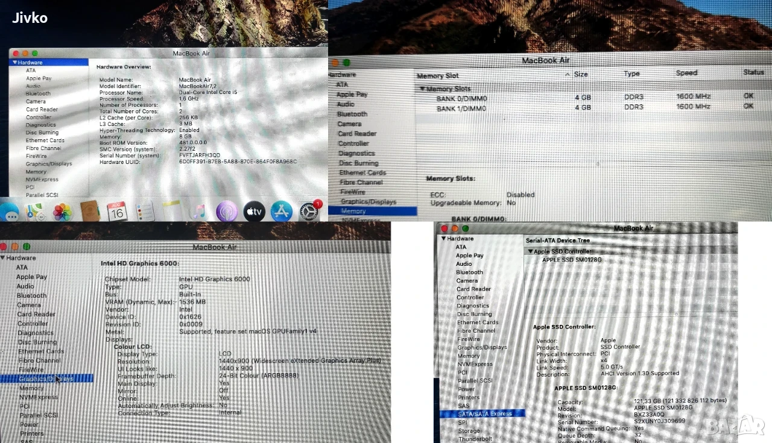772x443 pixels.
Task: Sort the memory table by the Type column
Action: coord(631,74)
